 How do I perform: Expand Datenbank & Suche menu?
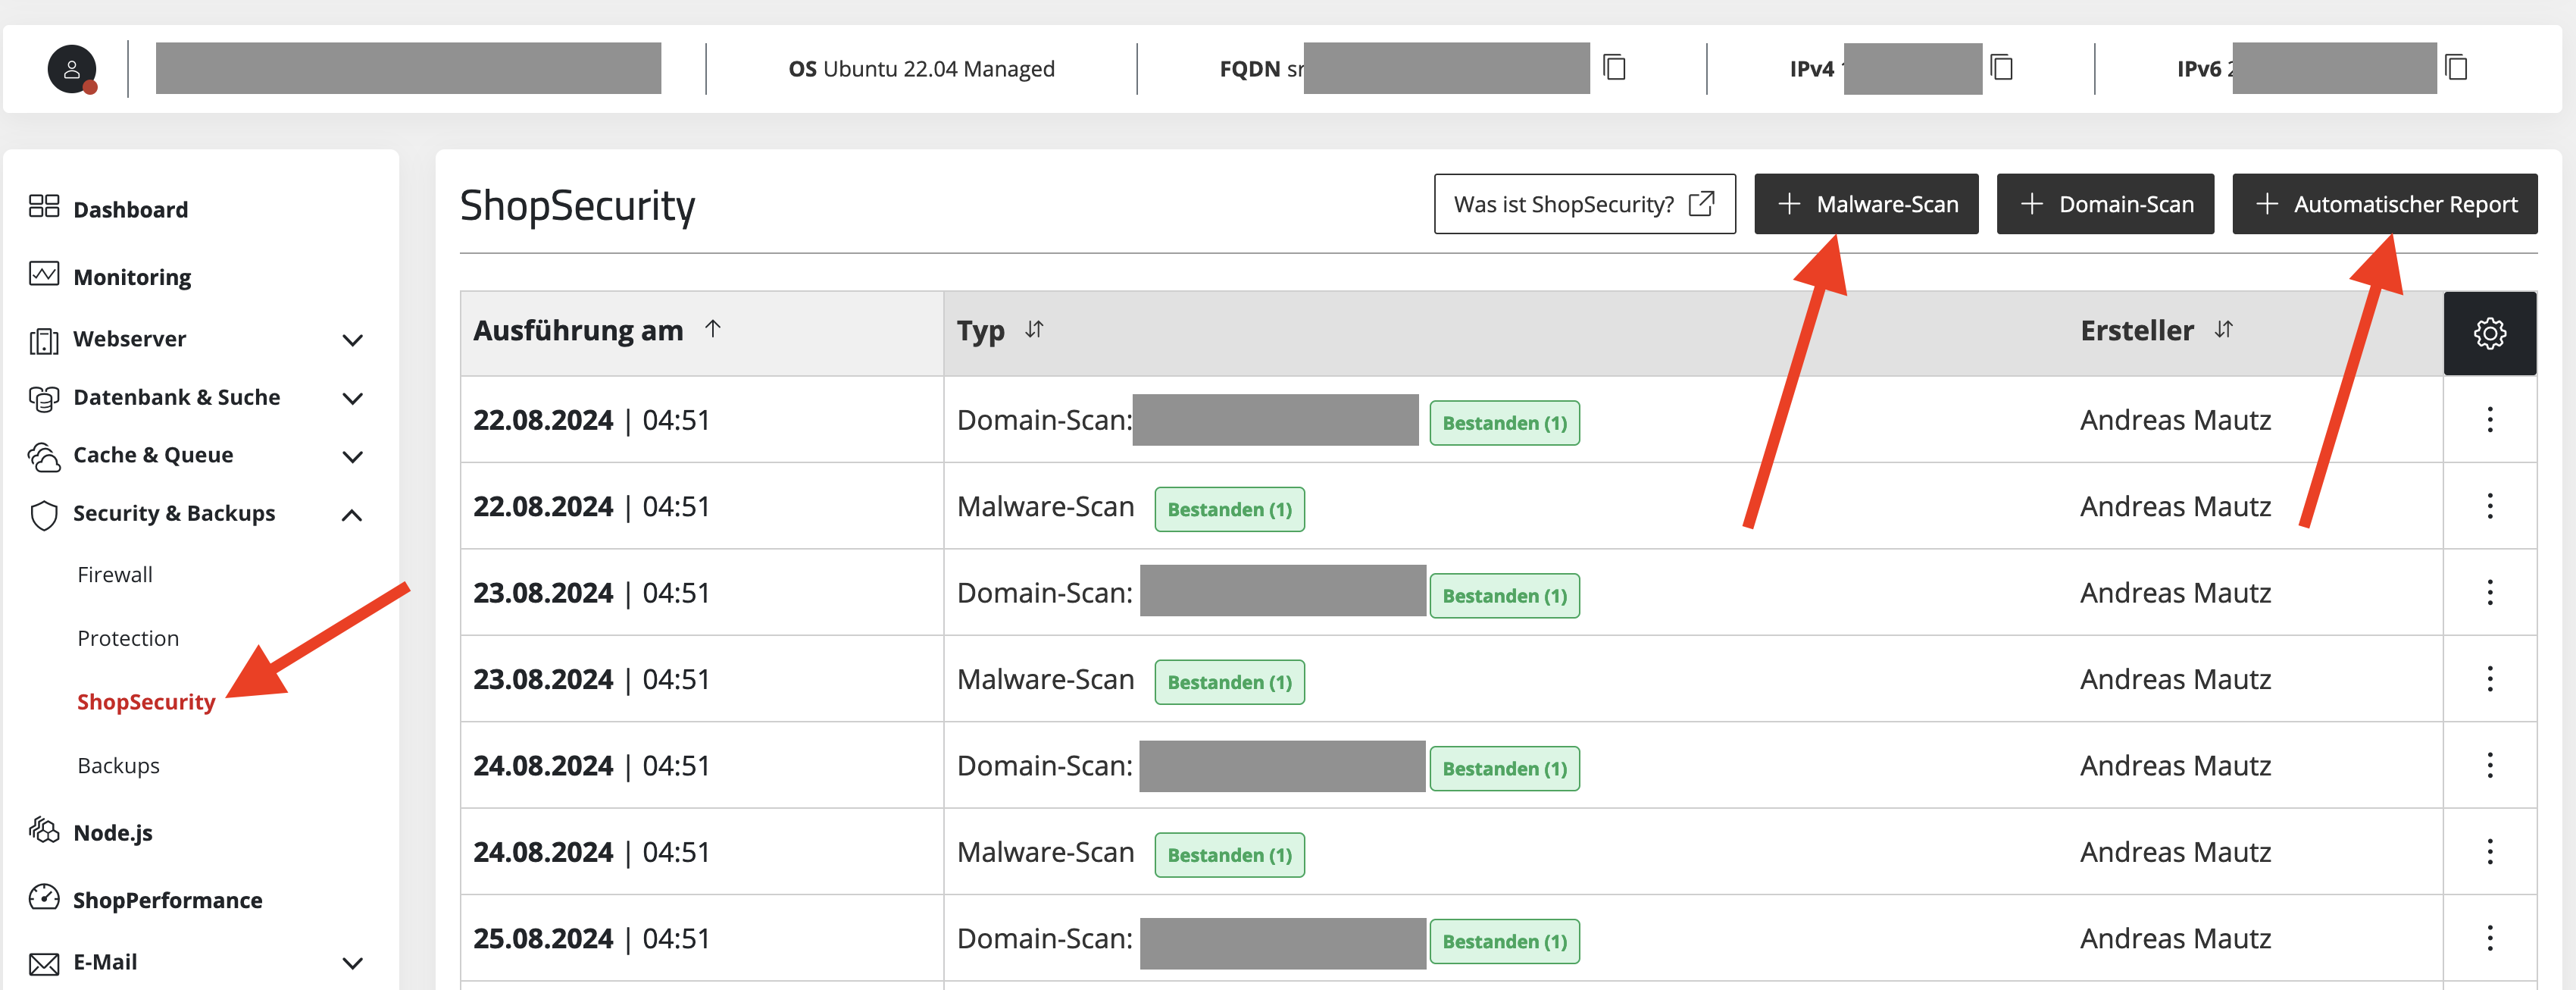[352, 399]
